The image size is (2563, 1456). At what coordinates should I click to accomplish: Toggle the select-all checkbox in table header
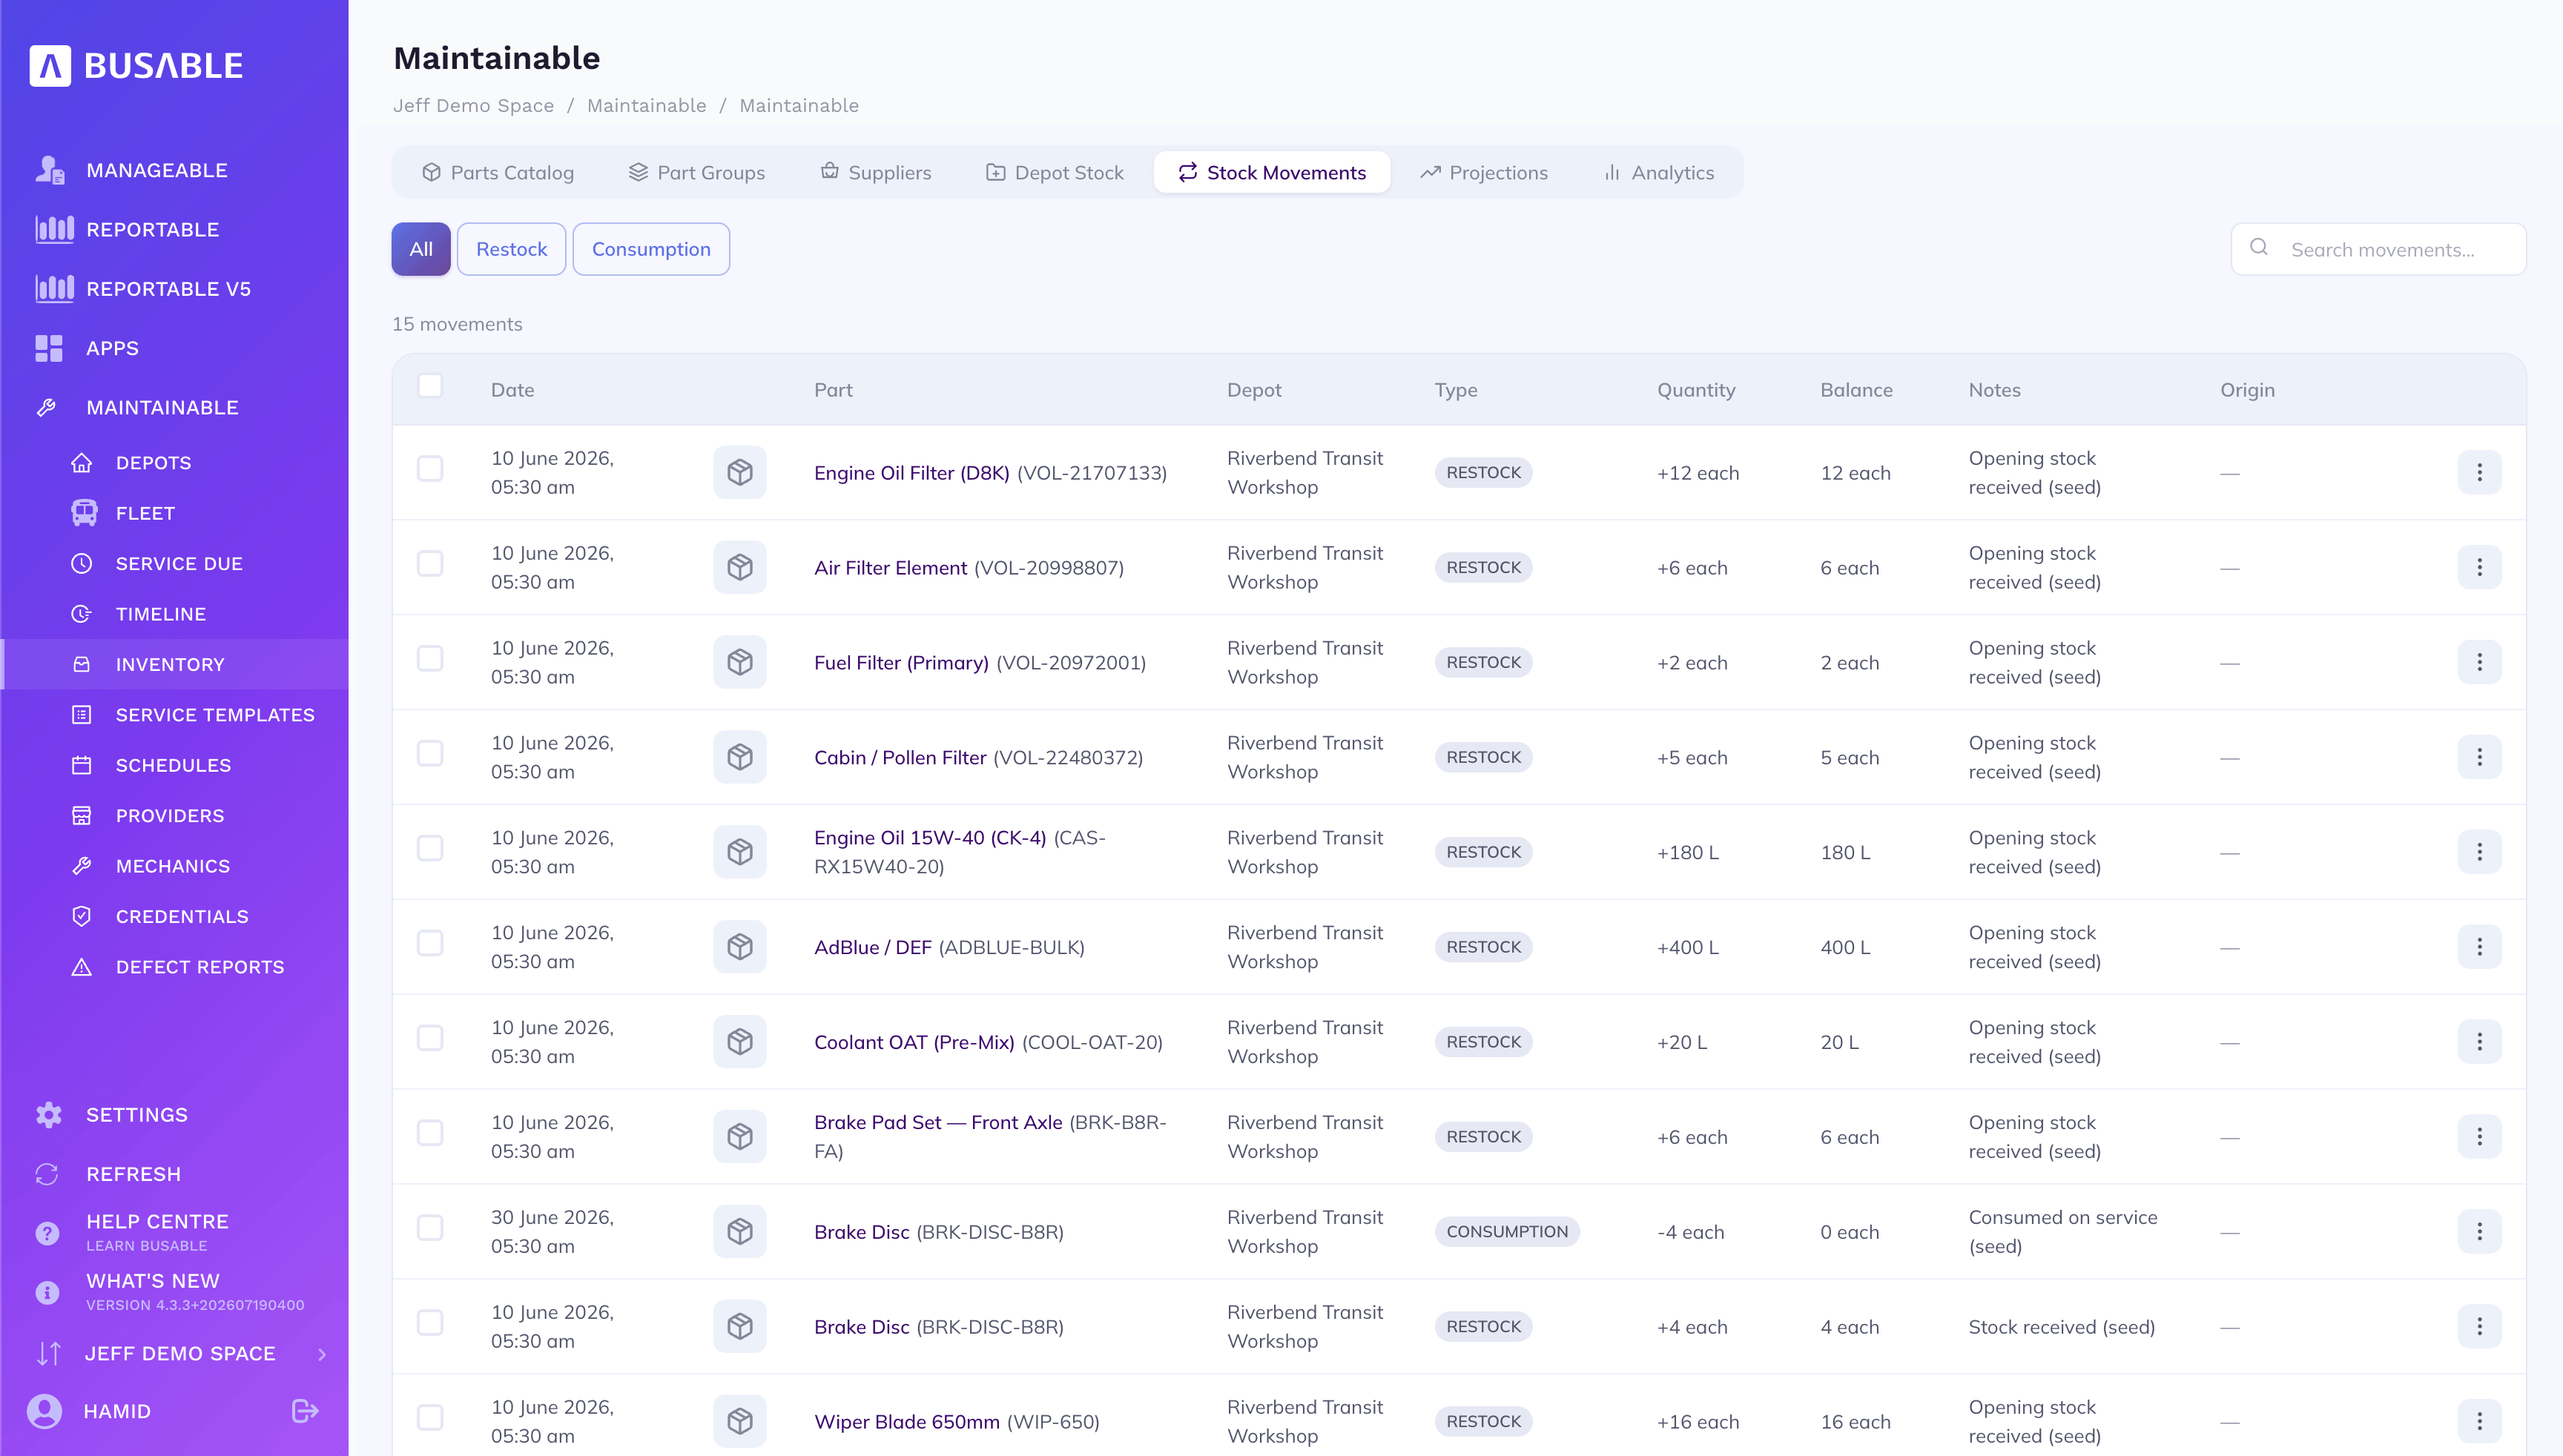(x=430, y=386)
